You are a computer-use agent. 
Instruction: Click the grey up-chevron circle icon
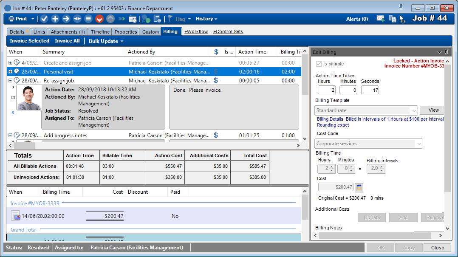[x=110, y=19]
